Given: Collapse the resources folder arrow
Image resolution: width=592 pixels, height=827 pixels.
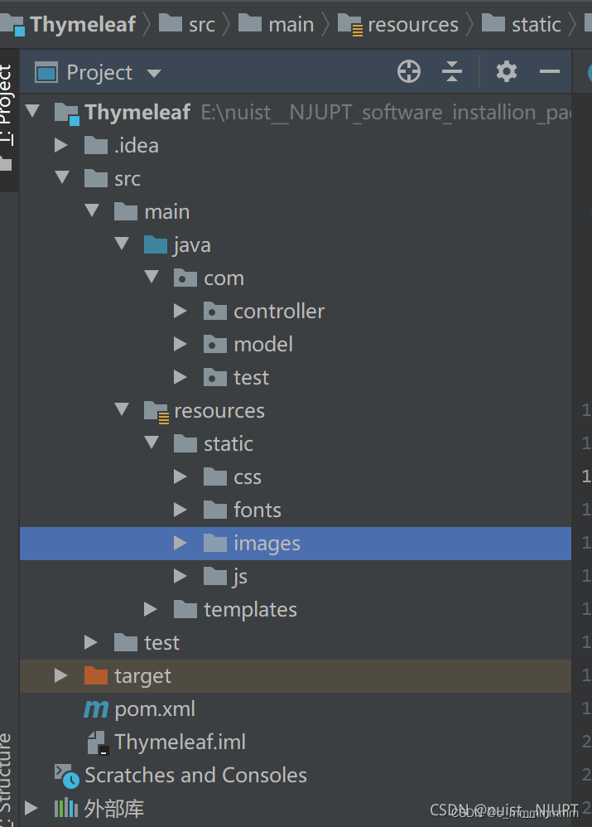Looking at the screenshot, I should [121, 410].
